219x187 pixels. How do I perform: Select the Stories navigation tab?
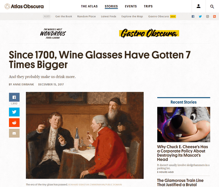click(111, 6)
